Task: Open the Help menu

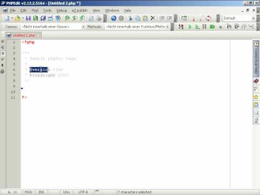Action: 128,11
